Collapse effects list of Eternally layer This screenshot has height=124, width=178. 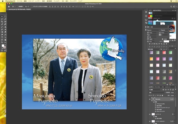click(x=174, y=99)
